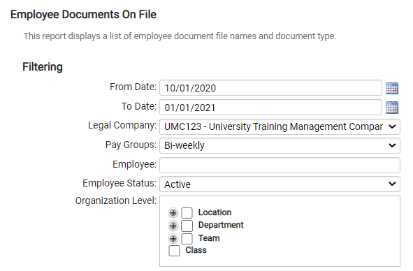Click the From Date input field
The height and width of the screenshot is (271, 413).
[x=270, y=88]
